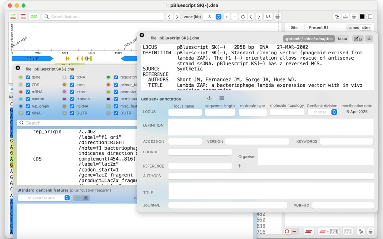Disable the promoter feature checkbox
383x239 pixels.
[x=116, y=92]
